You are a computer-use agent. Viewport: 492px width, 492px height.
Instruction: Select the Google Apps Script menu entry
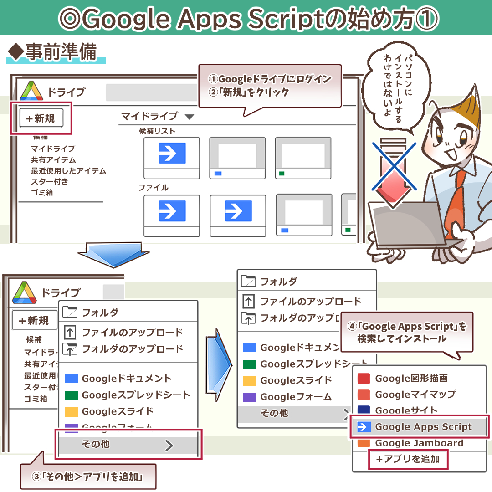tap(423, 427)
